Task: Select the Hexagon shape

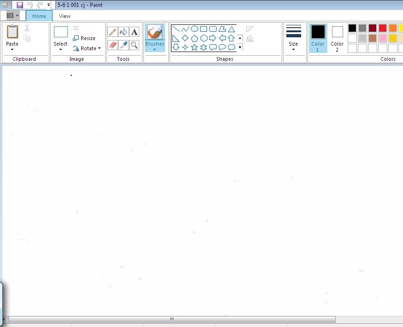Action: click(204, 38)
